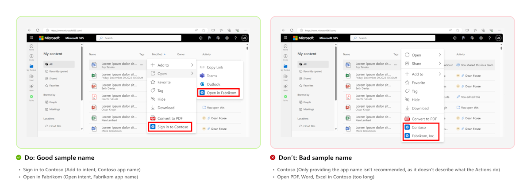Viewport: 531px width, 196px height.
Task: Click the Search box in the Don't example header
Action: (392, 38)
